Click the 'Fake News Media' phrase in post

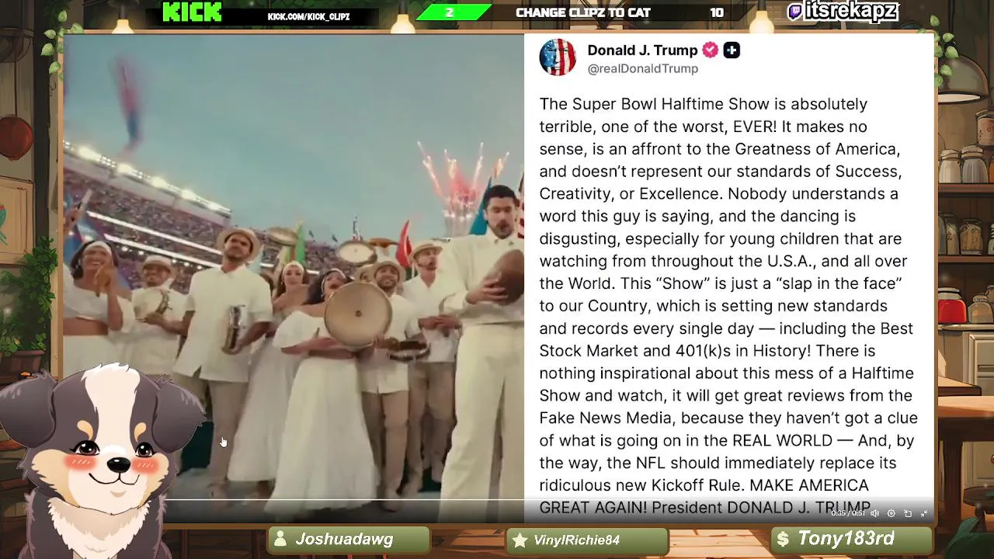[x=606, y=418]
